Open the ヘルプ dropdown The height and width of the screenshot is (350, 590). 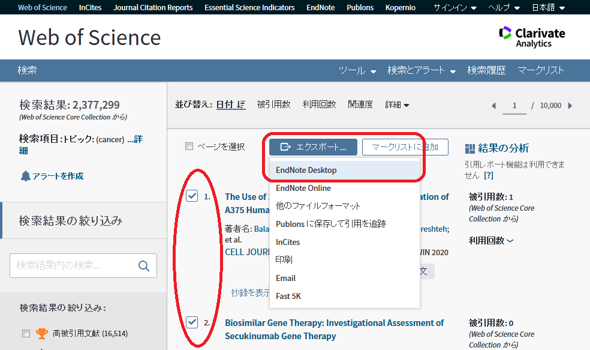coord(504,8)
